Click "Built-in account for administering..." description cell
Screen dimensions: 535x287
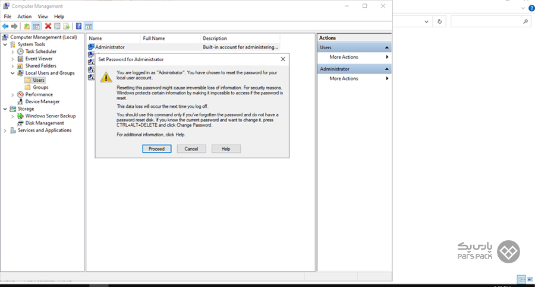click(x=240, y=47)
